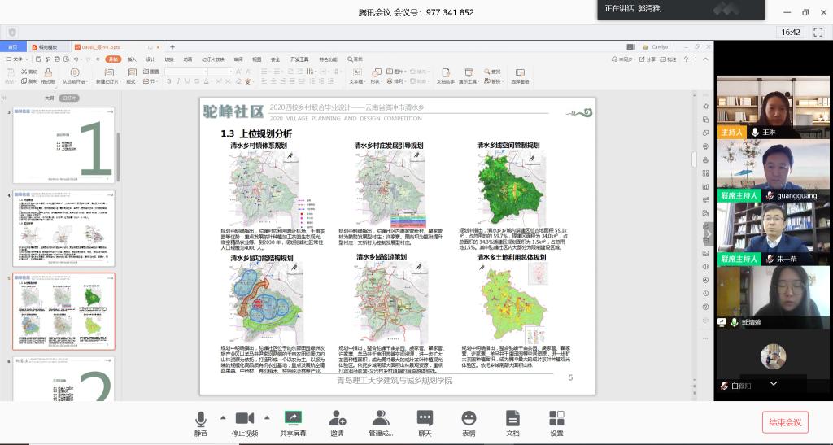Image resolution: width=833 pixels, height=445 pixels.
Task: Click the security shield icon below title bar
Action: [x=12, y=32]
